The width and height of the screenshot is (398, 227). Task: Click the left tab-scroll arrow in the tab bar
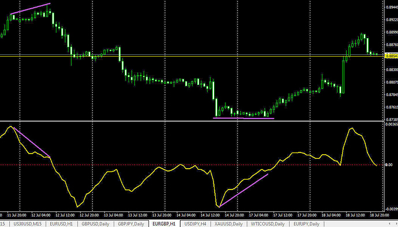point(389,224)
